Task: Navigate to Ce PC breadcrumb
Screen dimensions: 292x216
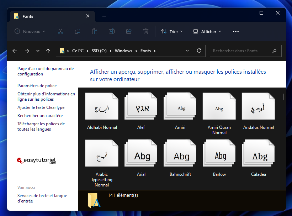Action: [x=78, y=51]
